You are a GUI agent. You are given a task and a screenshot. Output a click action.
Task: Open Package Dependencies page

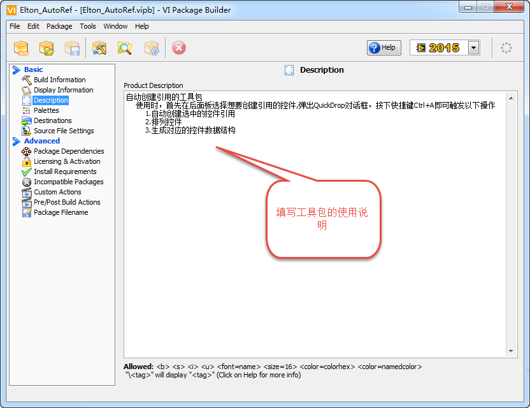click(x=69, y=151)
